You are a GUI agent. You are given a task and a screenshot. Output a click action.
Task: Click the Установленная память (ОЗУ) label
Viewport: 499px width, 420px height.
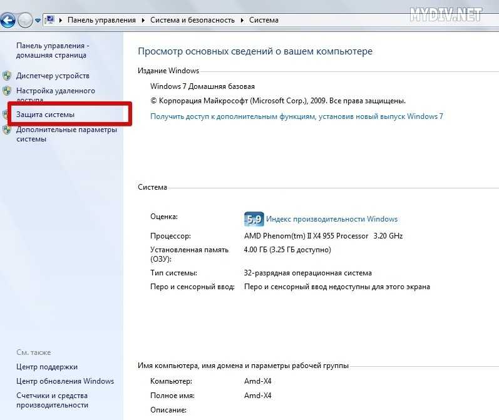pyautogui.click(x=189, y=254)
